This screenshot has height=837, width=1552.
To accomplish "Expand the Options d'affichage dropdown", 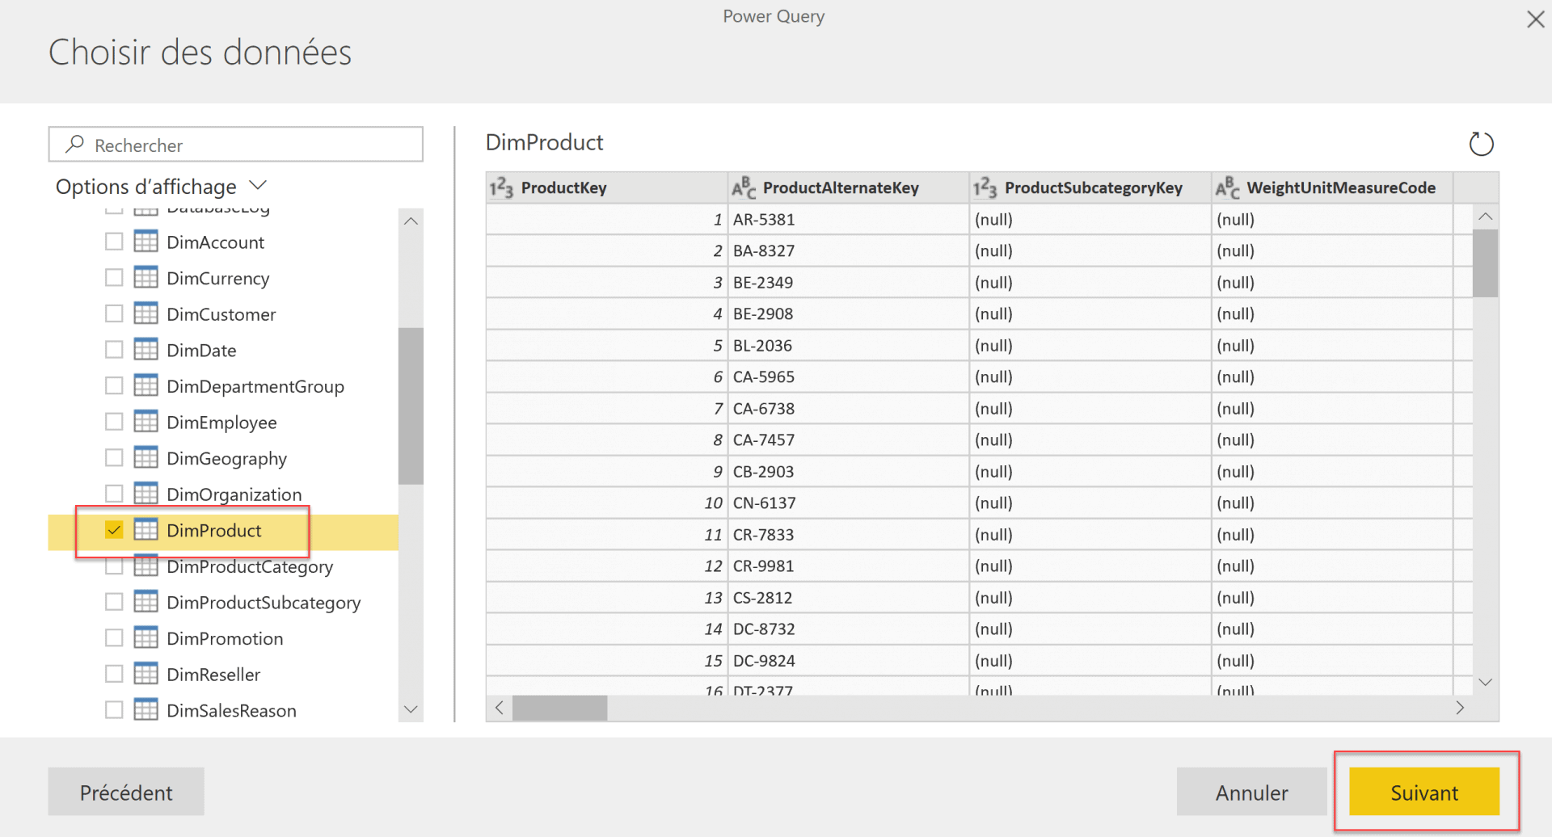I will (257, 185).
